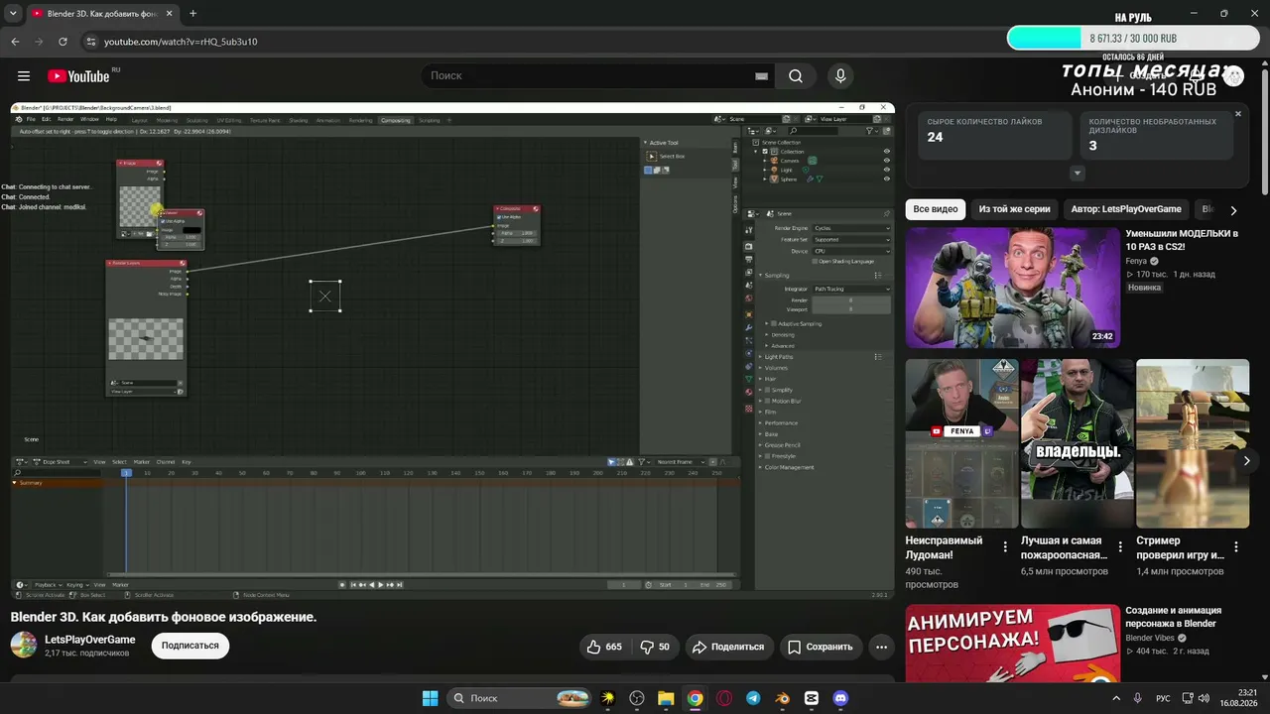This screenshot has height=714, width=1270.
Task: Expand the stats panel chevron below likes
Action: [x=1078, y=174]
